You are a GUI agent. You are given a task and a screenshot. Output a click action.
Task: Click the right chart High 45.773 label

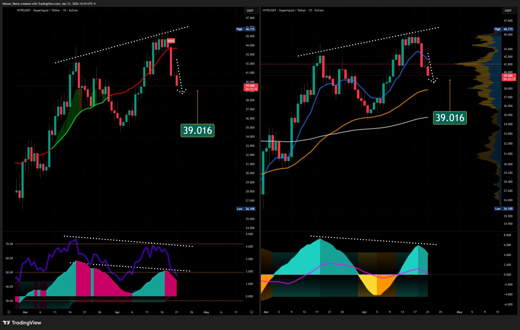pyautogui.click(x=503, y=29)
